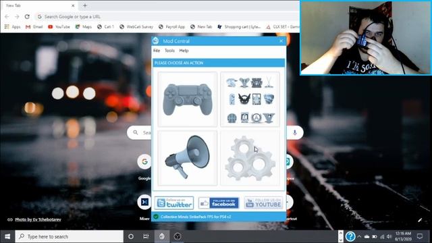
Task: Select OBS Studio taskbar icon
Action: [178, 236]
